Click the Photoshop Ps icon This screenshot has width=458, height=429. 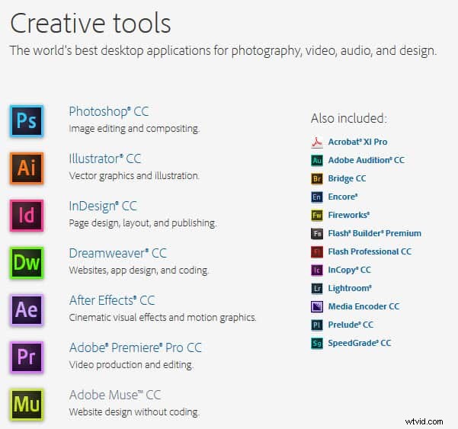[27, 121]
